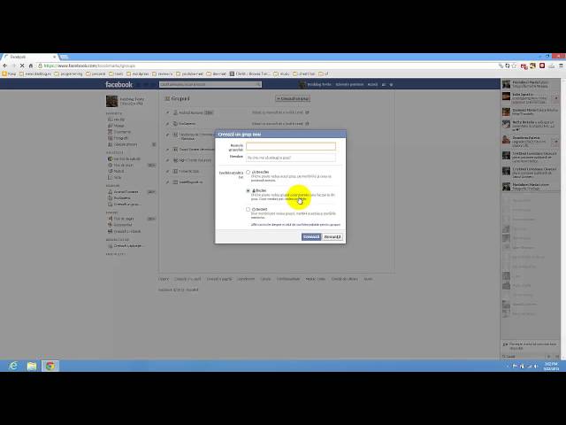This screenshot has width=566, height=425.
Task: Open File Explorer from the taskbar
Action: click(32, 366)
